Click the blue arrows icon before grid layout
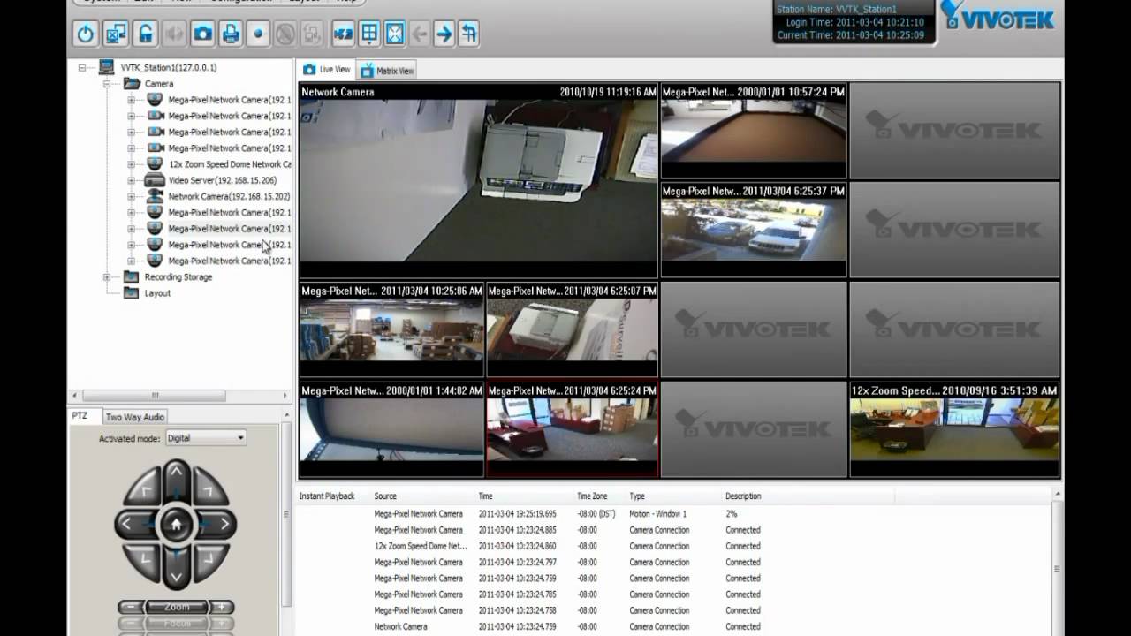Screen dimensions: 1131x636 [343, 34]
